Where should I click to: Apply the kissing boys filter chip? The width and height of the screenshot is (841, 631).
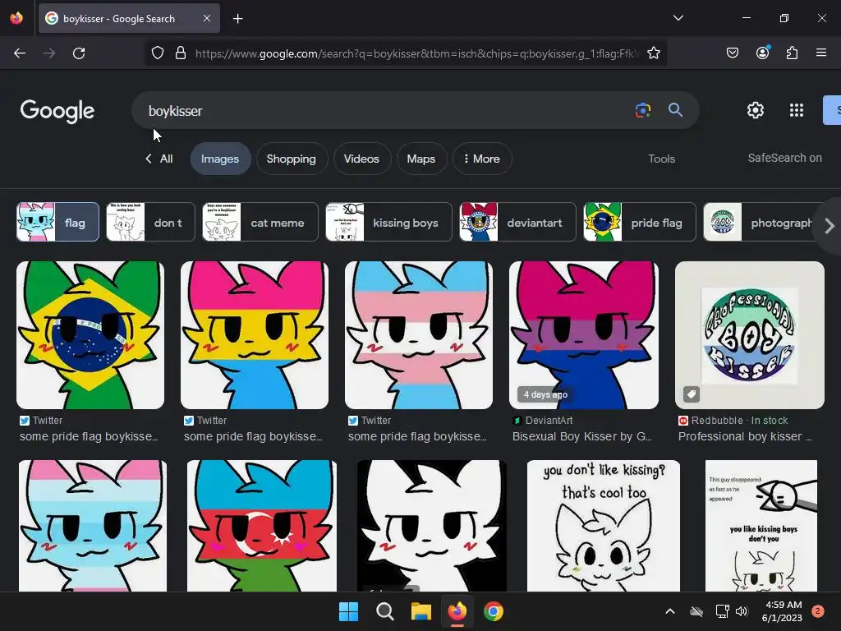pos(388,222)
